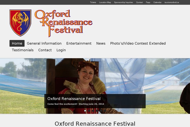Click the top bar Contact link
Screen dimensions: 190x127
pos(139,2)
